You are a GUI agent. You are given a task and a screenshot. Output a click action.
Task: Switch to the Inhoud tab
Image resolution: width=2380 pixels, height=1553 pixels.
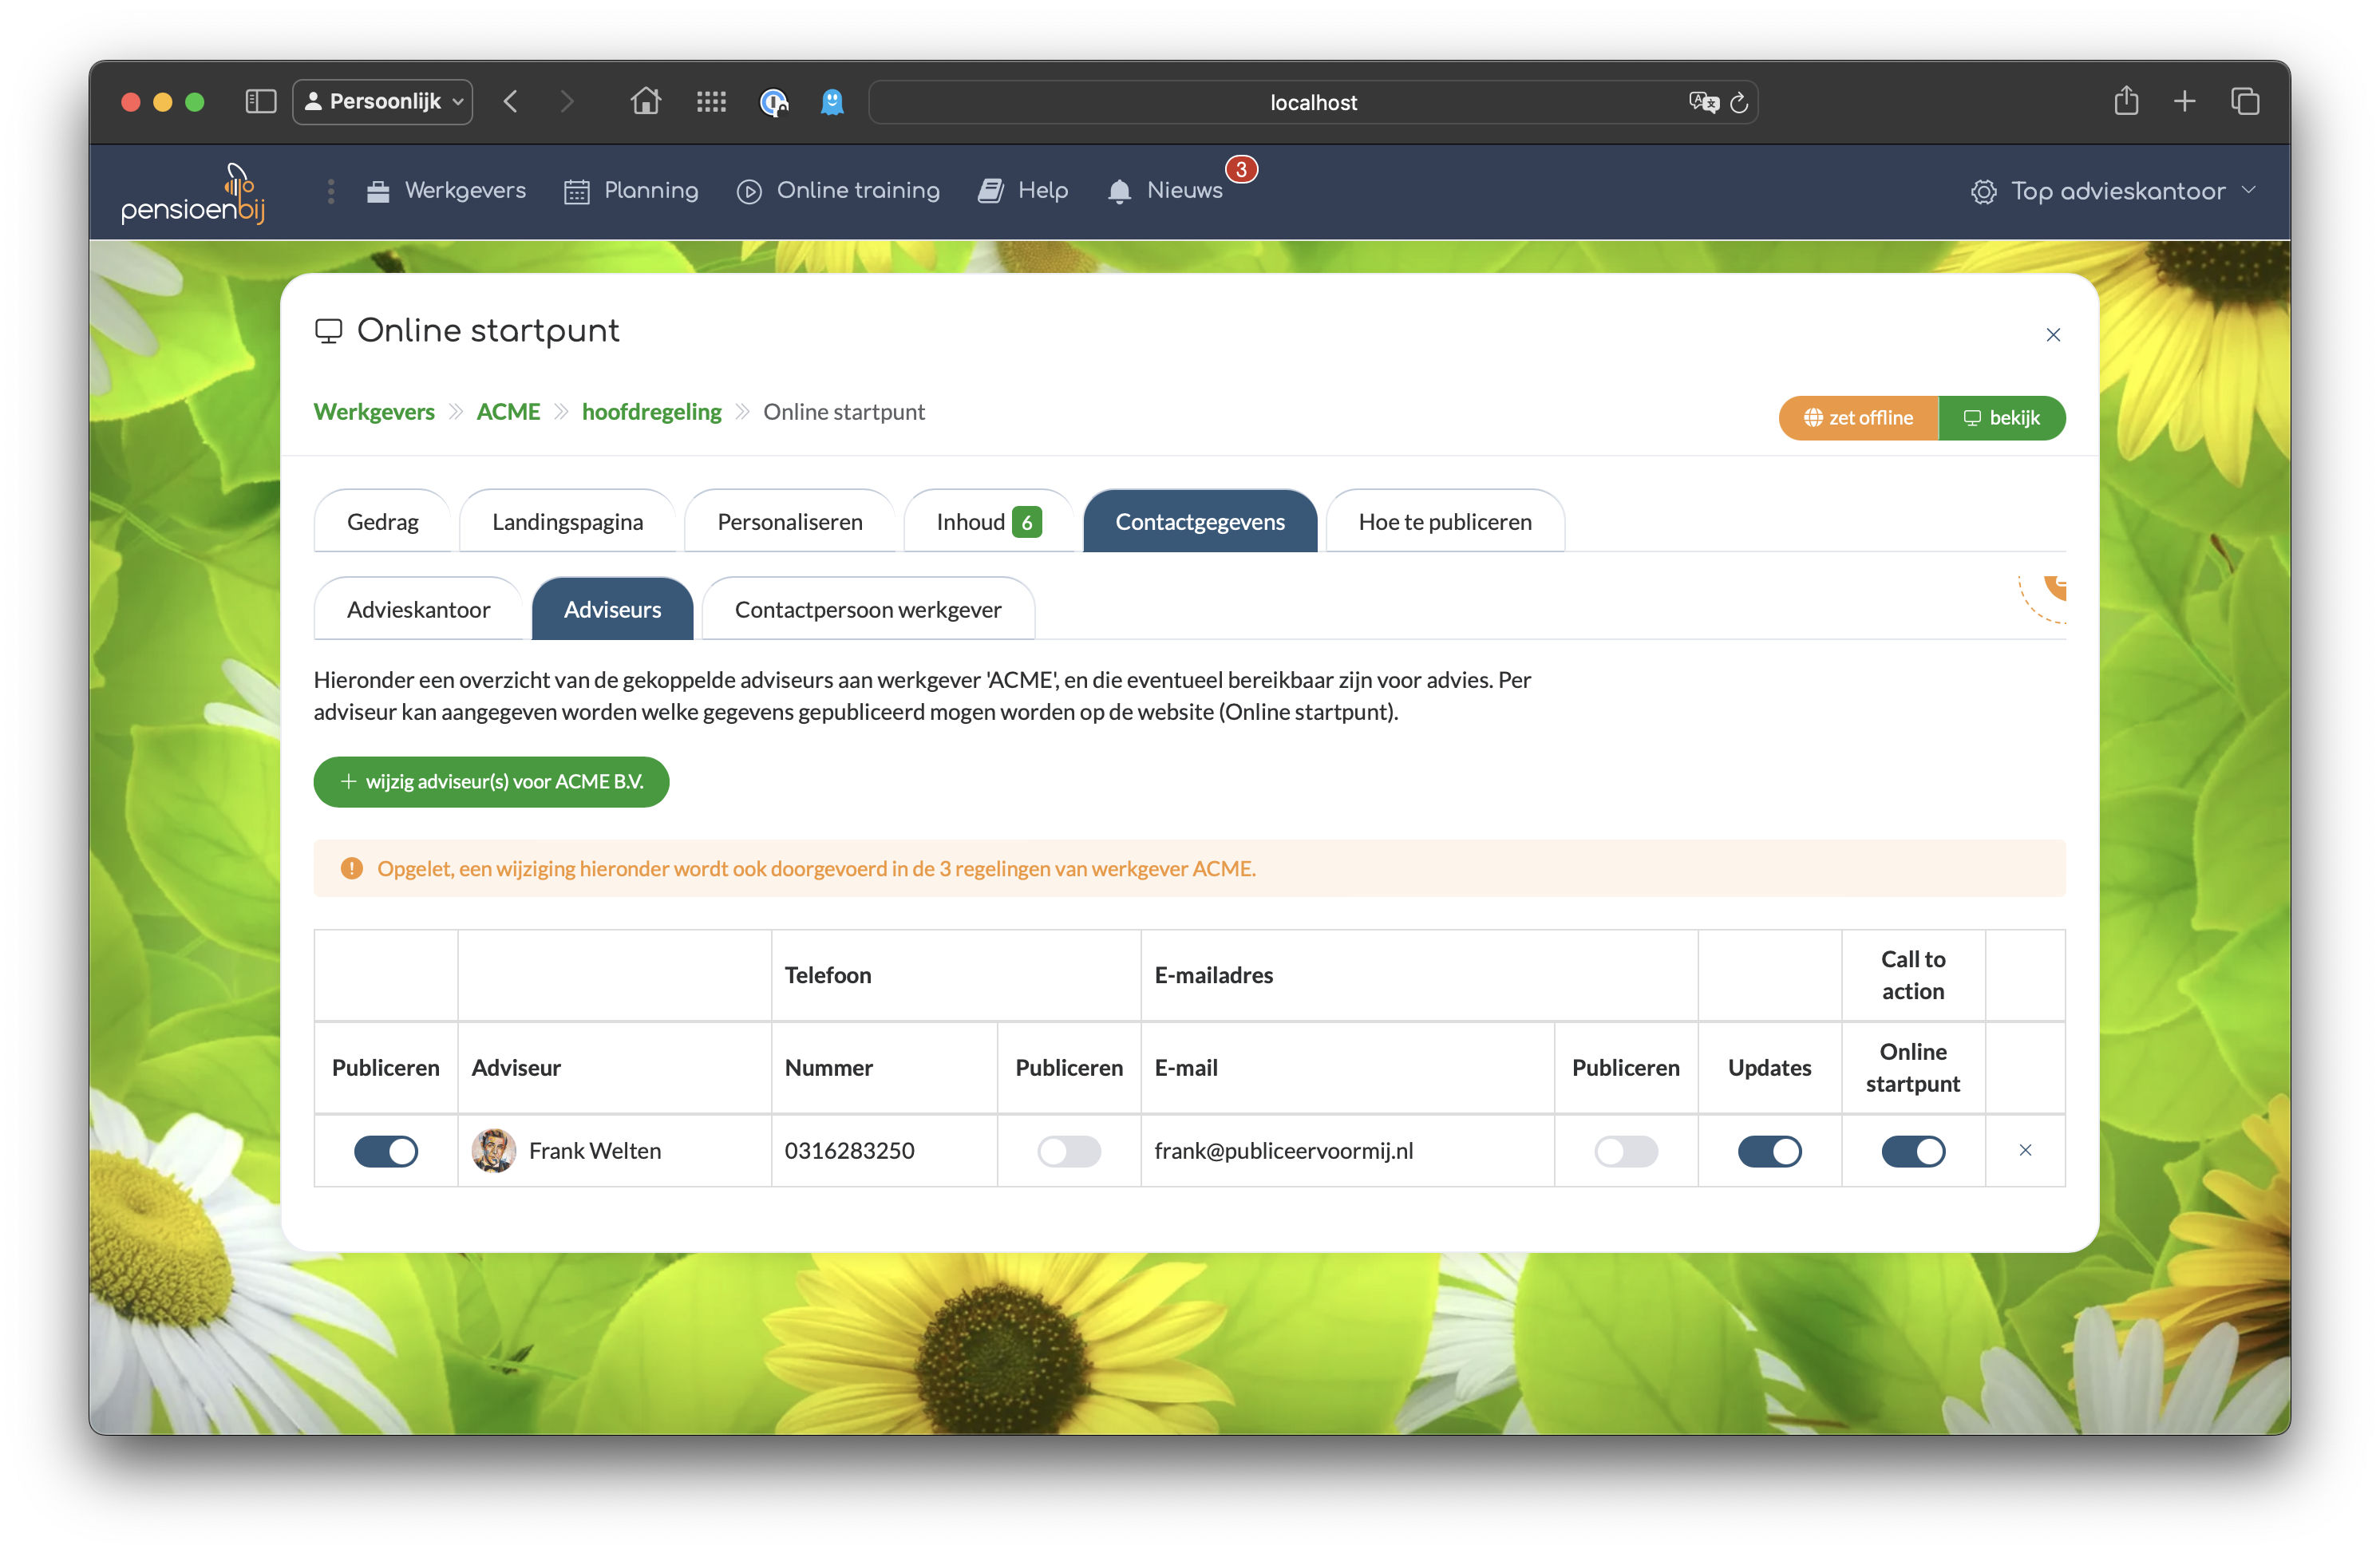(988, 521)
